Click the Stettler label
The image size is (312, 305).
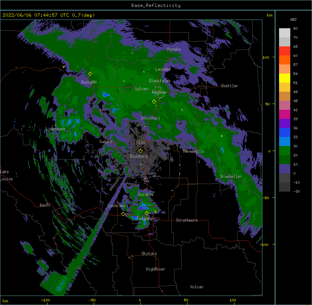coord(229,86)
